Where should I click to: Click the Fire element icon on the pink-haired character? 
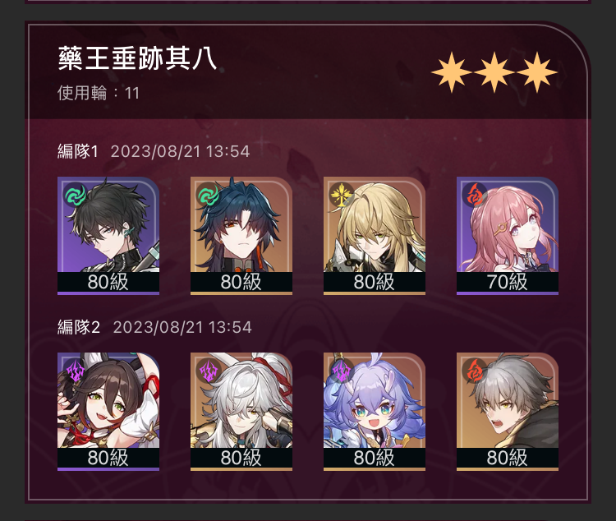pos(475,195)
